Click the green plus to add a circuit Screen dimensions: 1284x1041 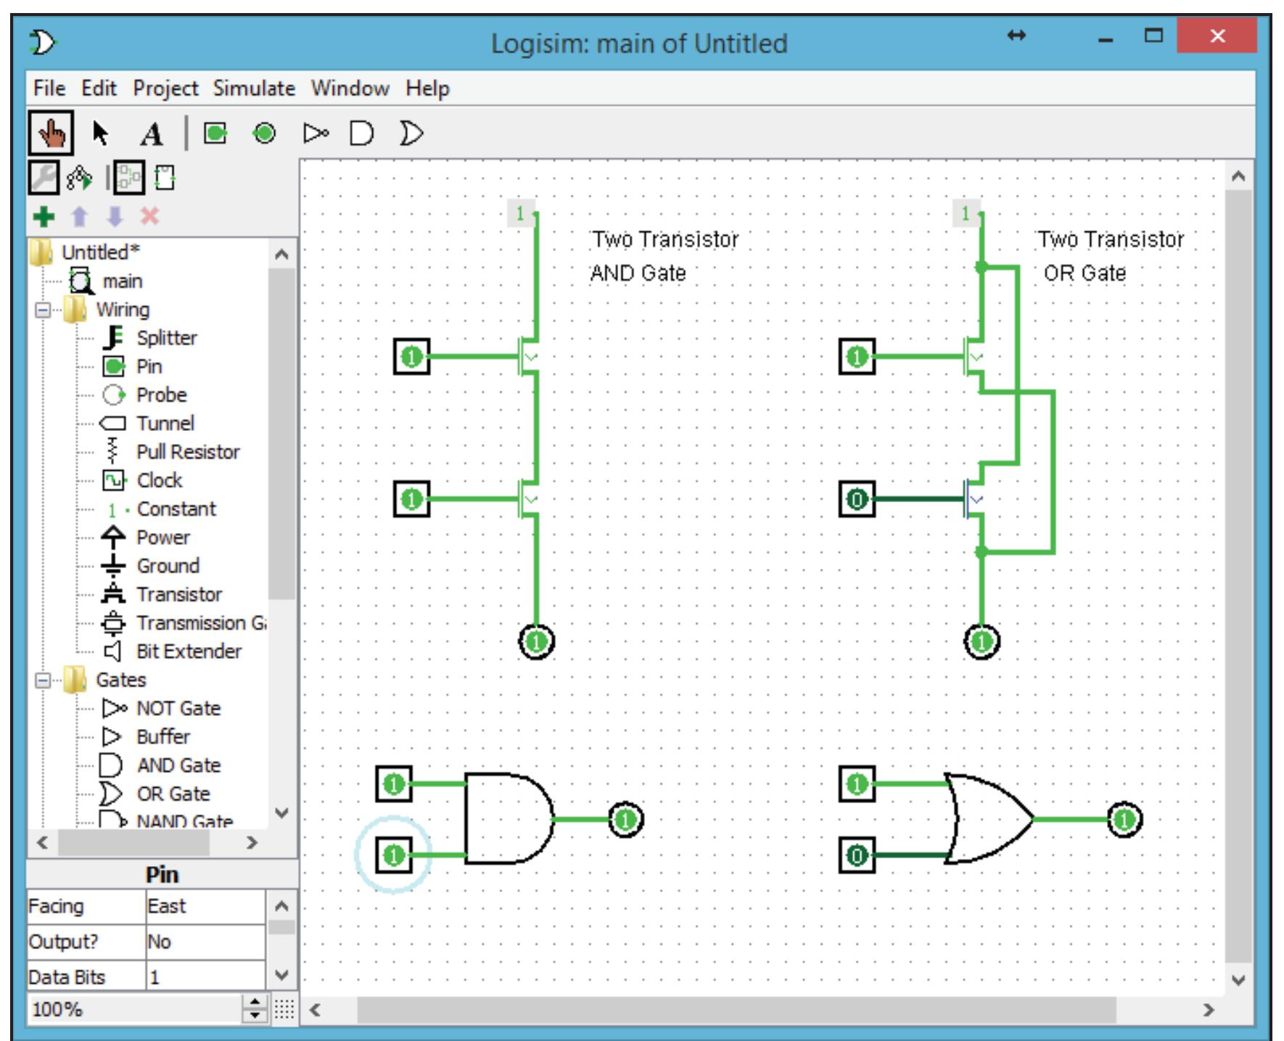44,218
